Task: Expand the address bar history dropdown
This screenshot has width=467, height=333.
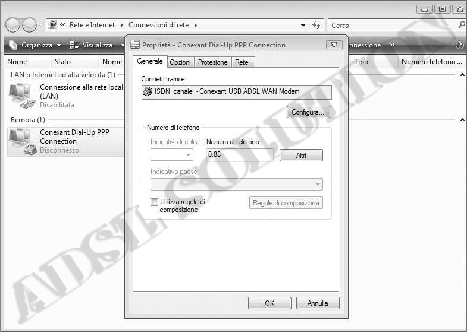Action: (x=303, y=25)
